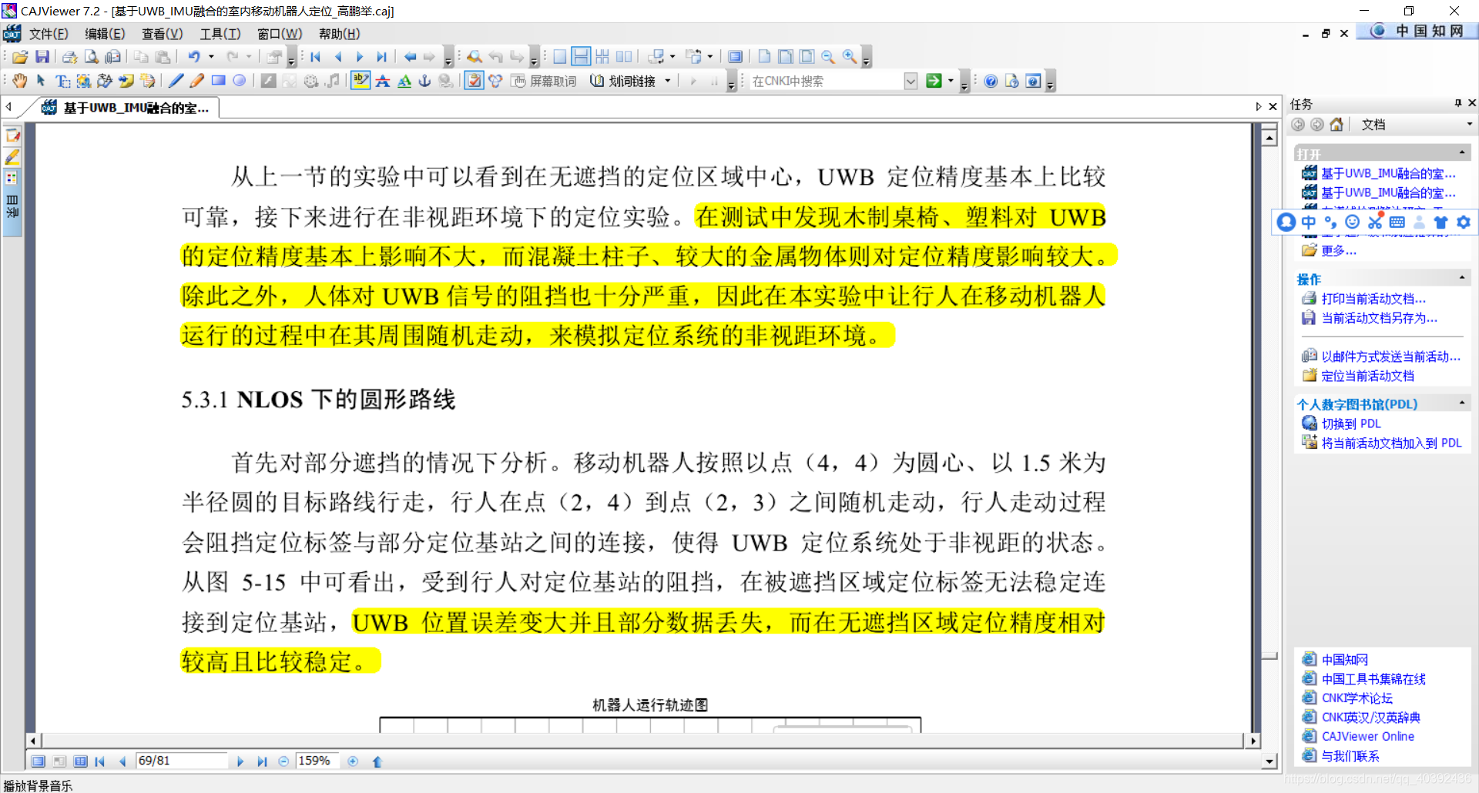
Task: Open the dropdown beside the green search arrow
Action: point(951,81)
